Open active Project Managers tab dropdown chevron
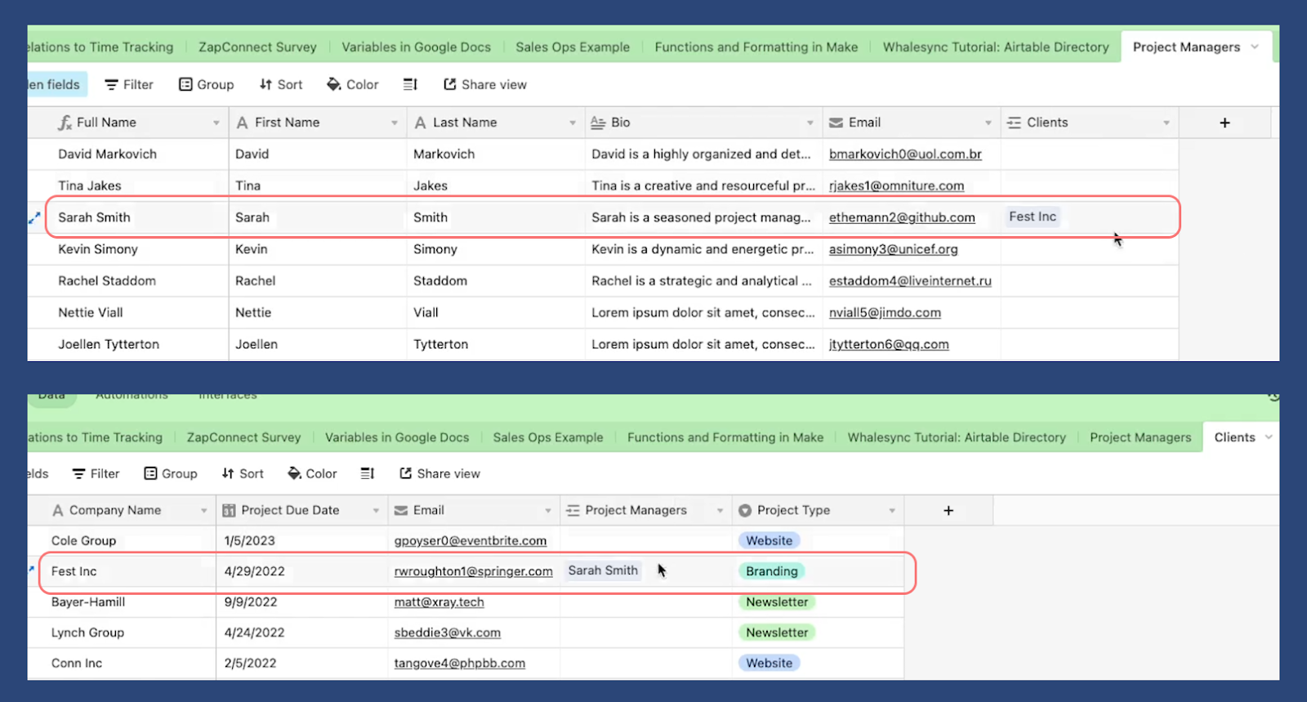This screenshot has width=1307, height=702. coord(1255,47)
